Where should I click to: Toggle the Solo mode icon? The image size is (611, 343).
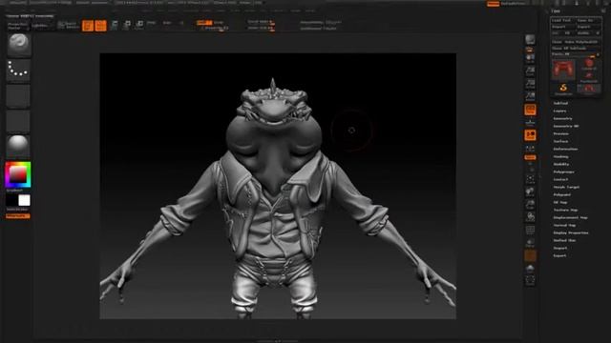[x=530, y=269]
